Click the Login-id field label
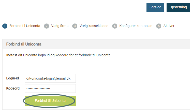The height and width of the screenshot is (112, 192). click(12, 78)
